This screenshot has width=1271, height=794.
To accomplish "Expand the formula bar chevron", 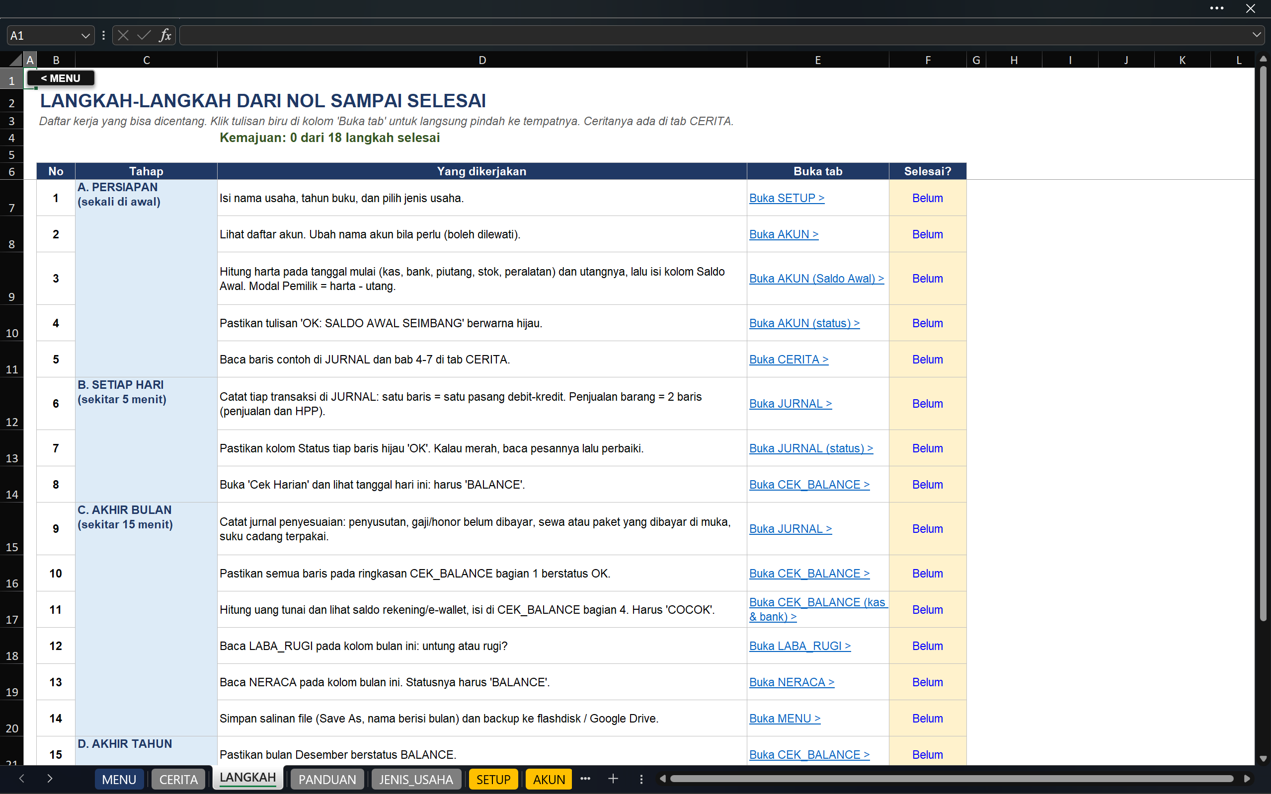I will pyautogui.click(x=1256, y=35).
